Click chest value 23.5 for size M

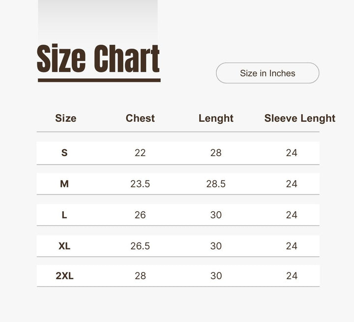coord(140,184)
